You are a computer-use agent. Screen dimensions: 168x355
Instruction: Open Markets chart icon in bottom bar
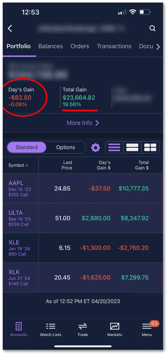[115, 329]
